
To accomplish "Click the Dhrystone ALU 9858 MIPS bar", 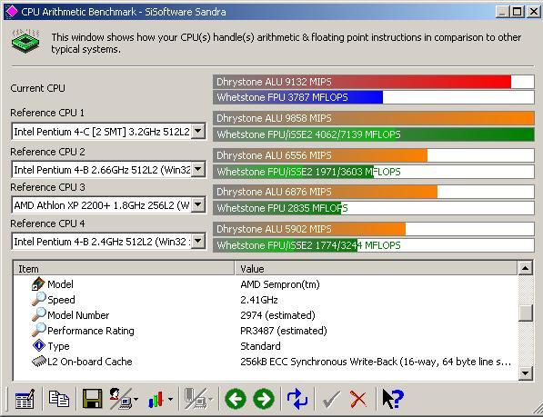I will [x=373, y=118].
